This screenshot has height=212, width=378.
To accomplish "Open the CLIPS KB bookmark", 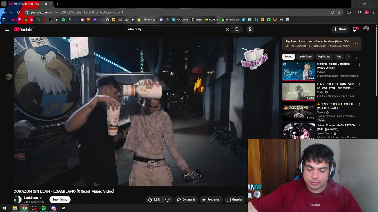I will [x=212, y=20].
